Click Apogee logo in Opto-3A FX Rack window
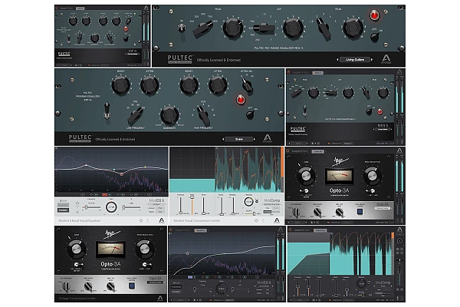The height and width of the screenshot is (307, 460). pyautogui.click(x=399, y=150)
